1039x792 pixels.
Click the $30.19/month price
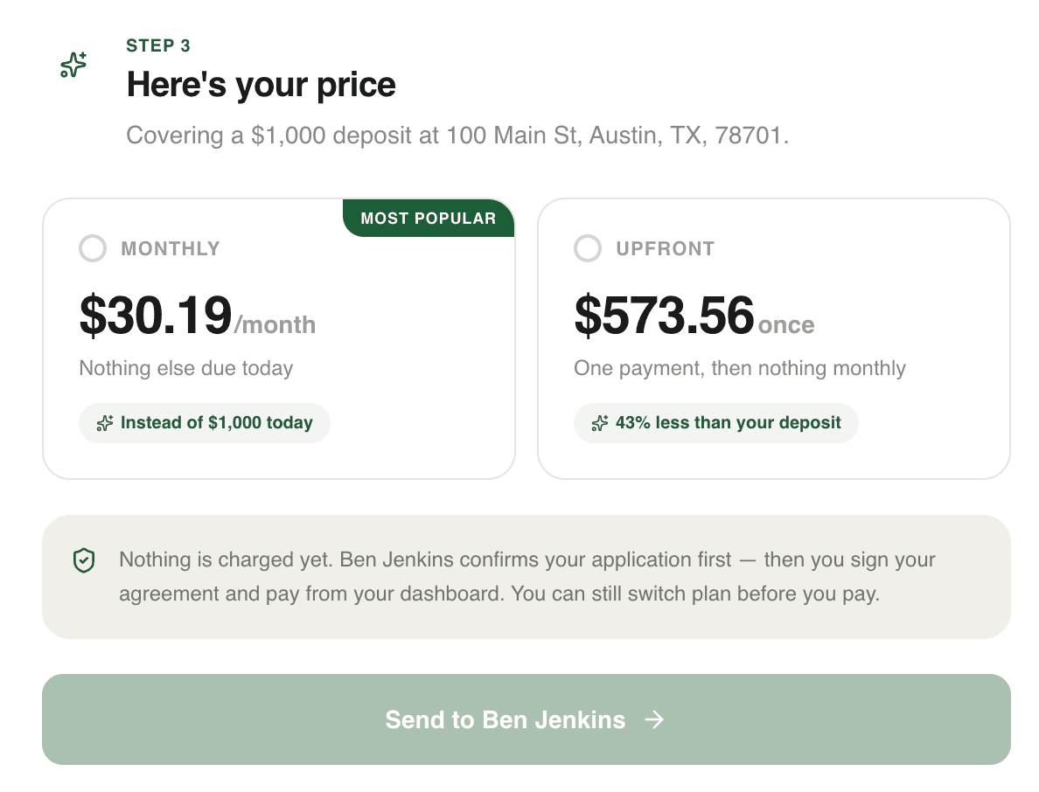[198, 316]
